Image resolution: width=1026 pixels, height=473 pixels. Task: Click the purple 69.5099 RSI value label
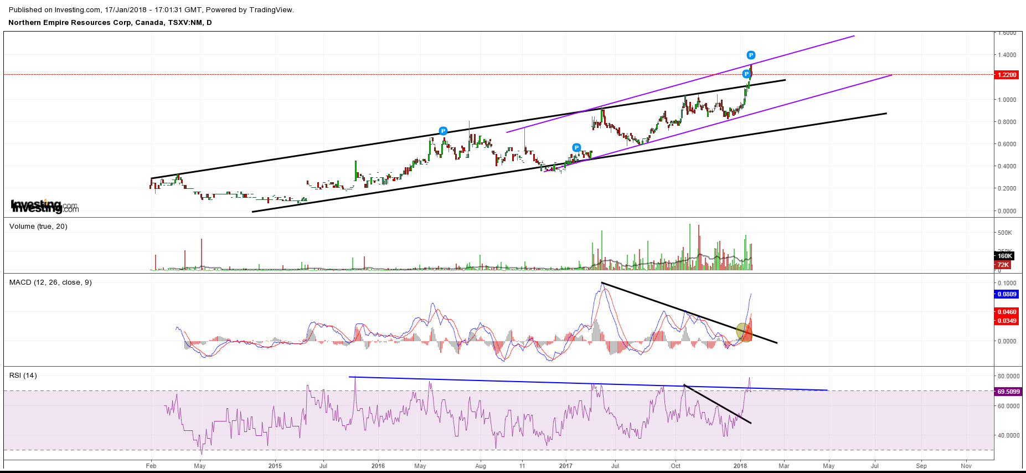pos(1008,392)
